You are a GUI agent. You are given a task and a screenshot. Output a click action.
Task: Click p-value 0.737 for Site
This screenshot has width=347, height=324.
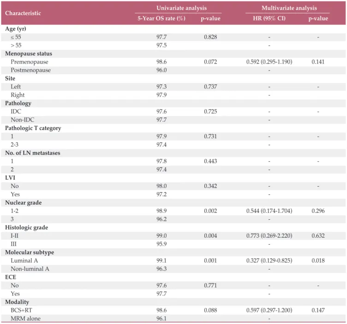210,87
